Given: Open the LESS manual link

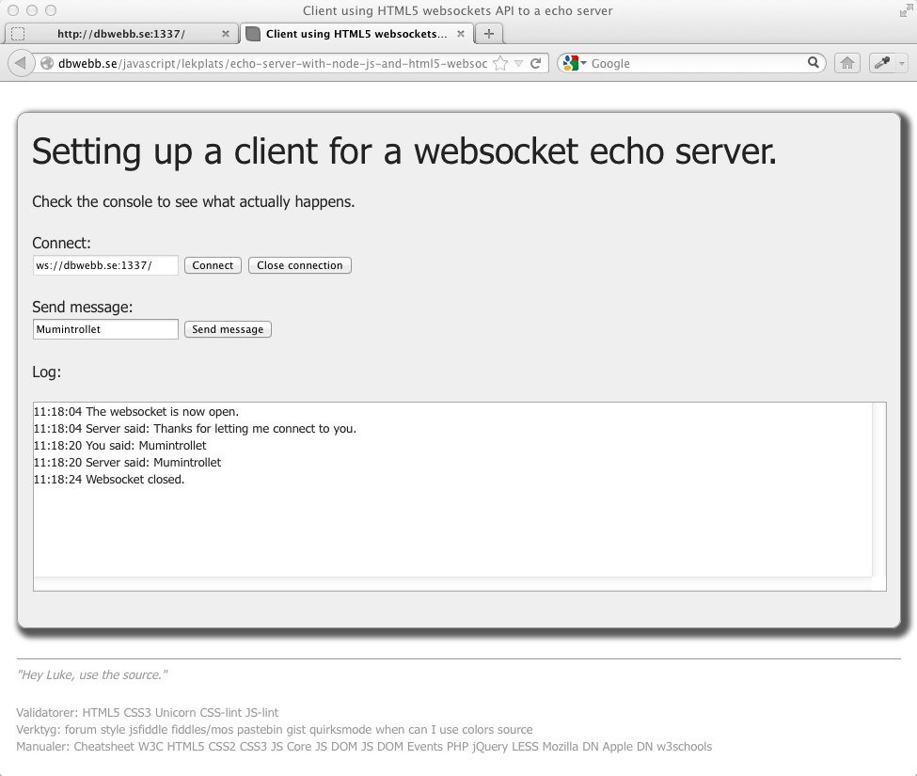Looking at the screenshot, I should [x=525, y=746].
